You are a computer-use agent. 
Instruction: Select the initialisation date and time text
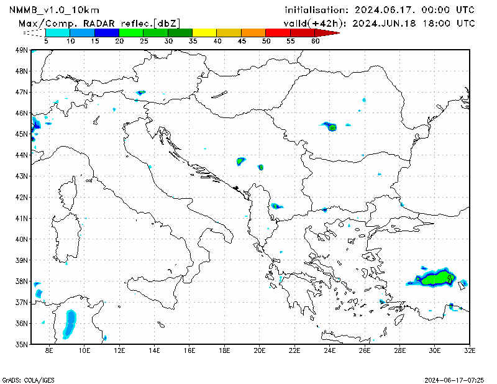click(x=379, y=10)
